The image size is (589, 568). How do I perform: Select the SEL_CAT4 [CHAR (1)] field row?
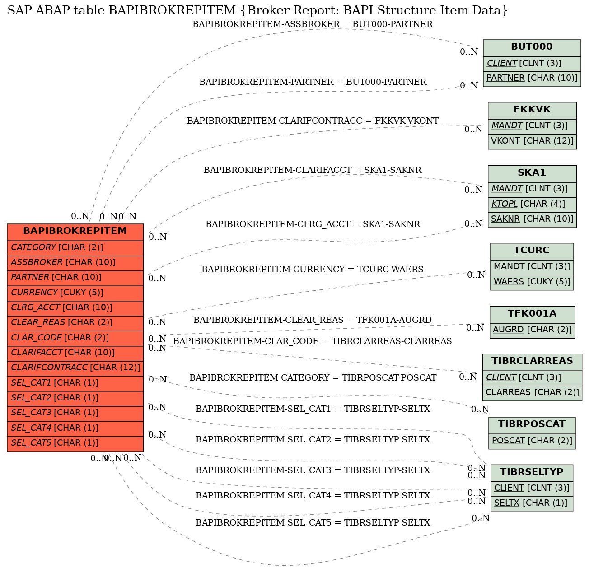point(75,428)
